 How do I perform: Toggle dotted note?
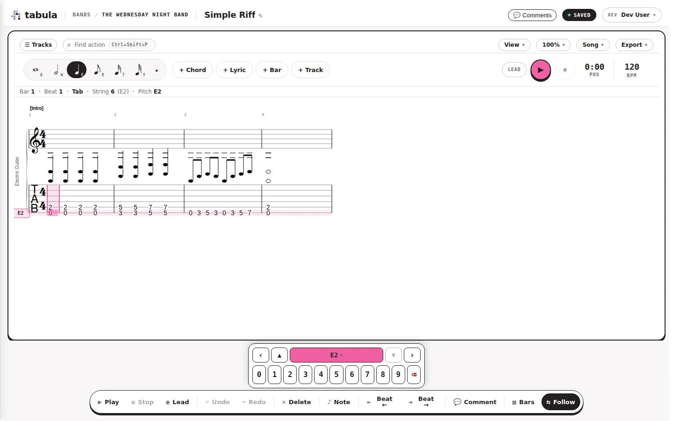pyautogui.click(x=157, y=70)
